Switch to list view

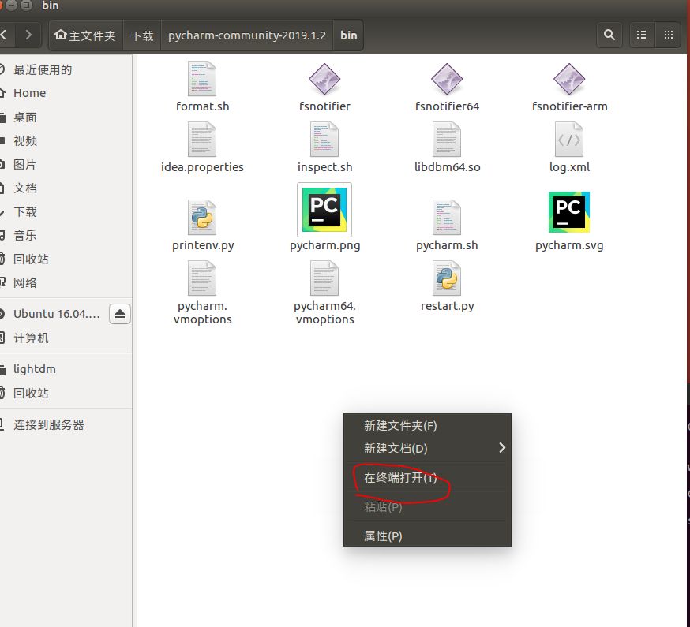click(x=641, y=35)
